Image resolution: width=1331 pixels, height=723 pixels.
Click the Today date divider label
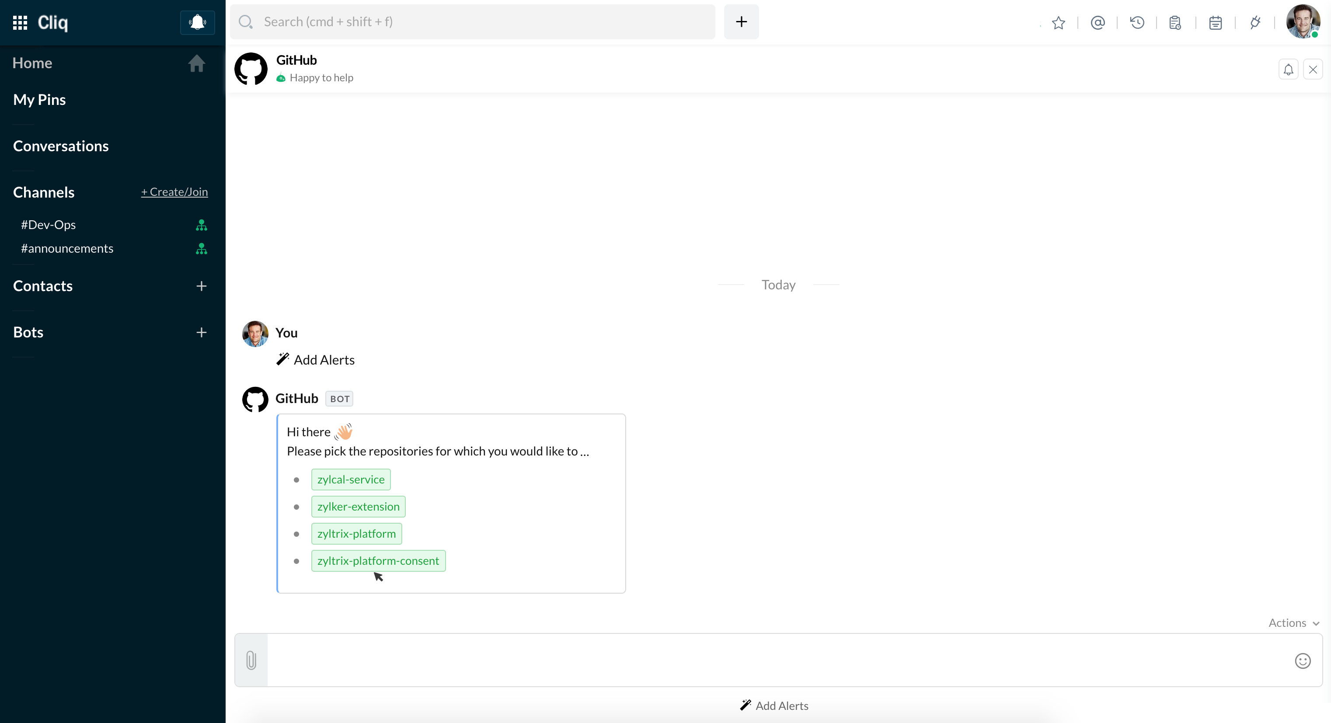pyautogui.click(x=778, y=285)
